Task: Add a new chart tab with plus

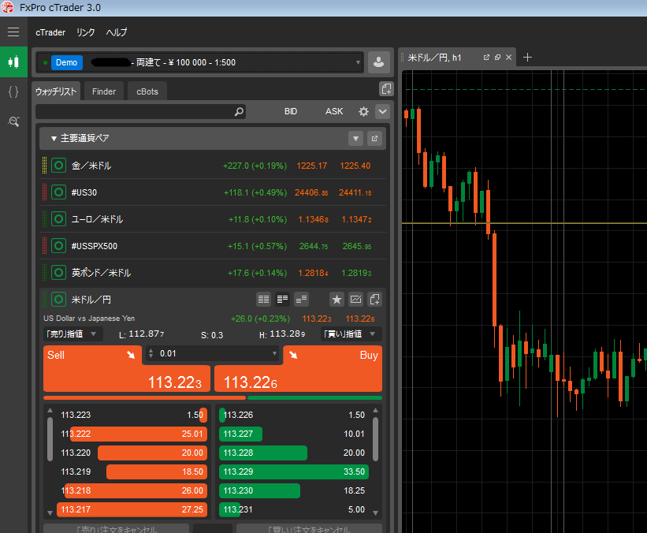Action: 527,58
